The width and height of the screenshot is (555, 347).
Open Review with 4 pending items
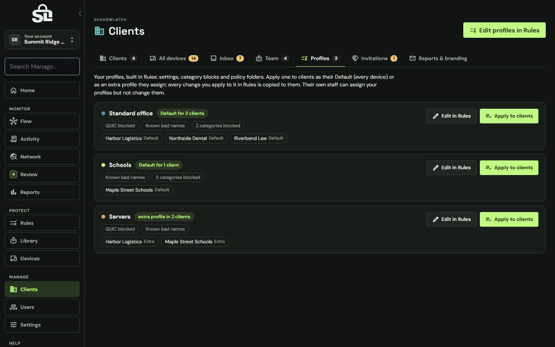pyautogui.click(x=42, y=174)
